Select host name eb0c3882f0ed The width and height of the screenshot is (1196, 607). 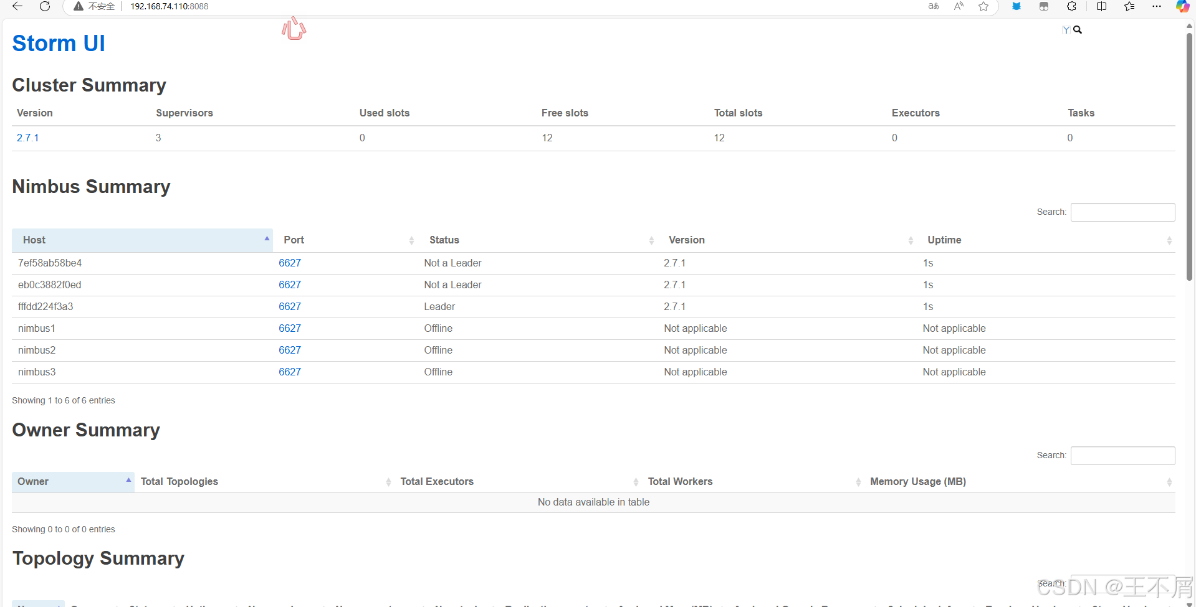[x=50, y=285]
